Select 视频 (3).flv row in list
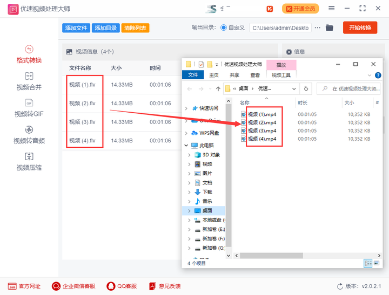 [x=122, y=122]
